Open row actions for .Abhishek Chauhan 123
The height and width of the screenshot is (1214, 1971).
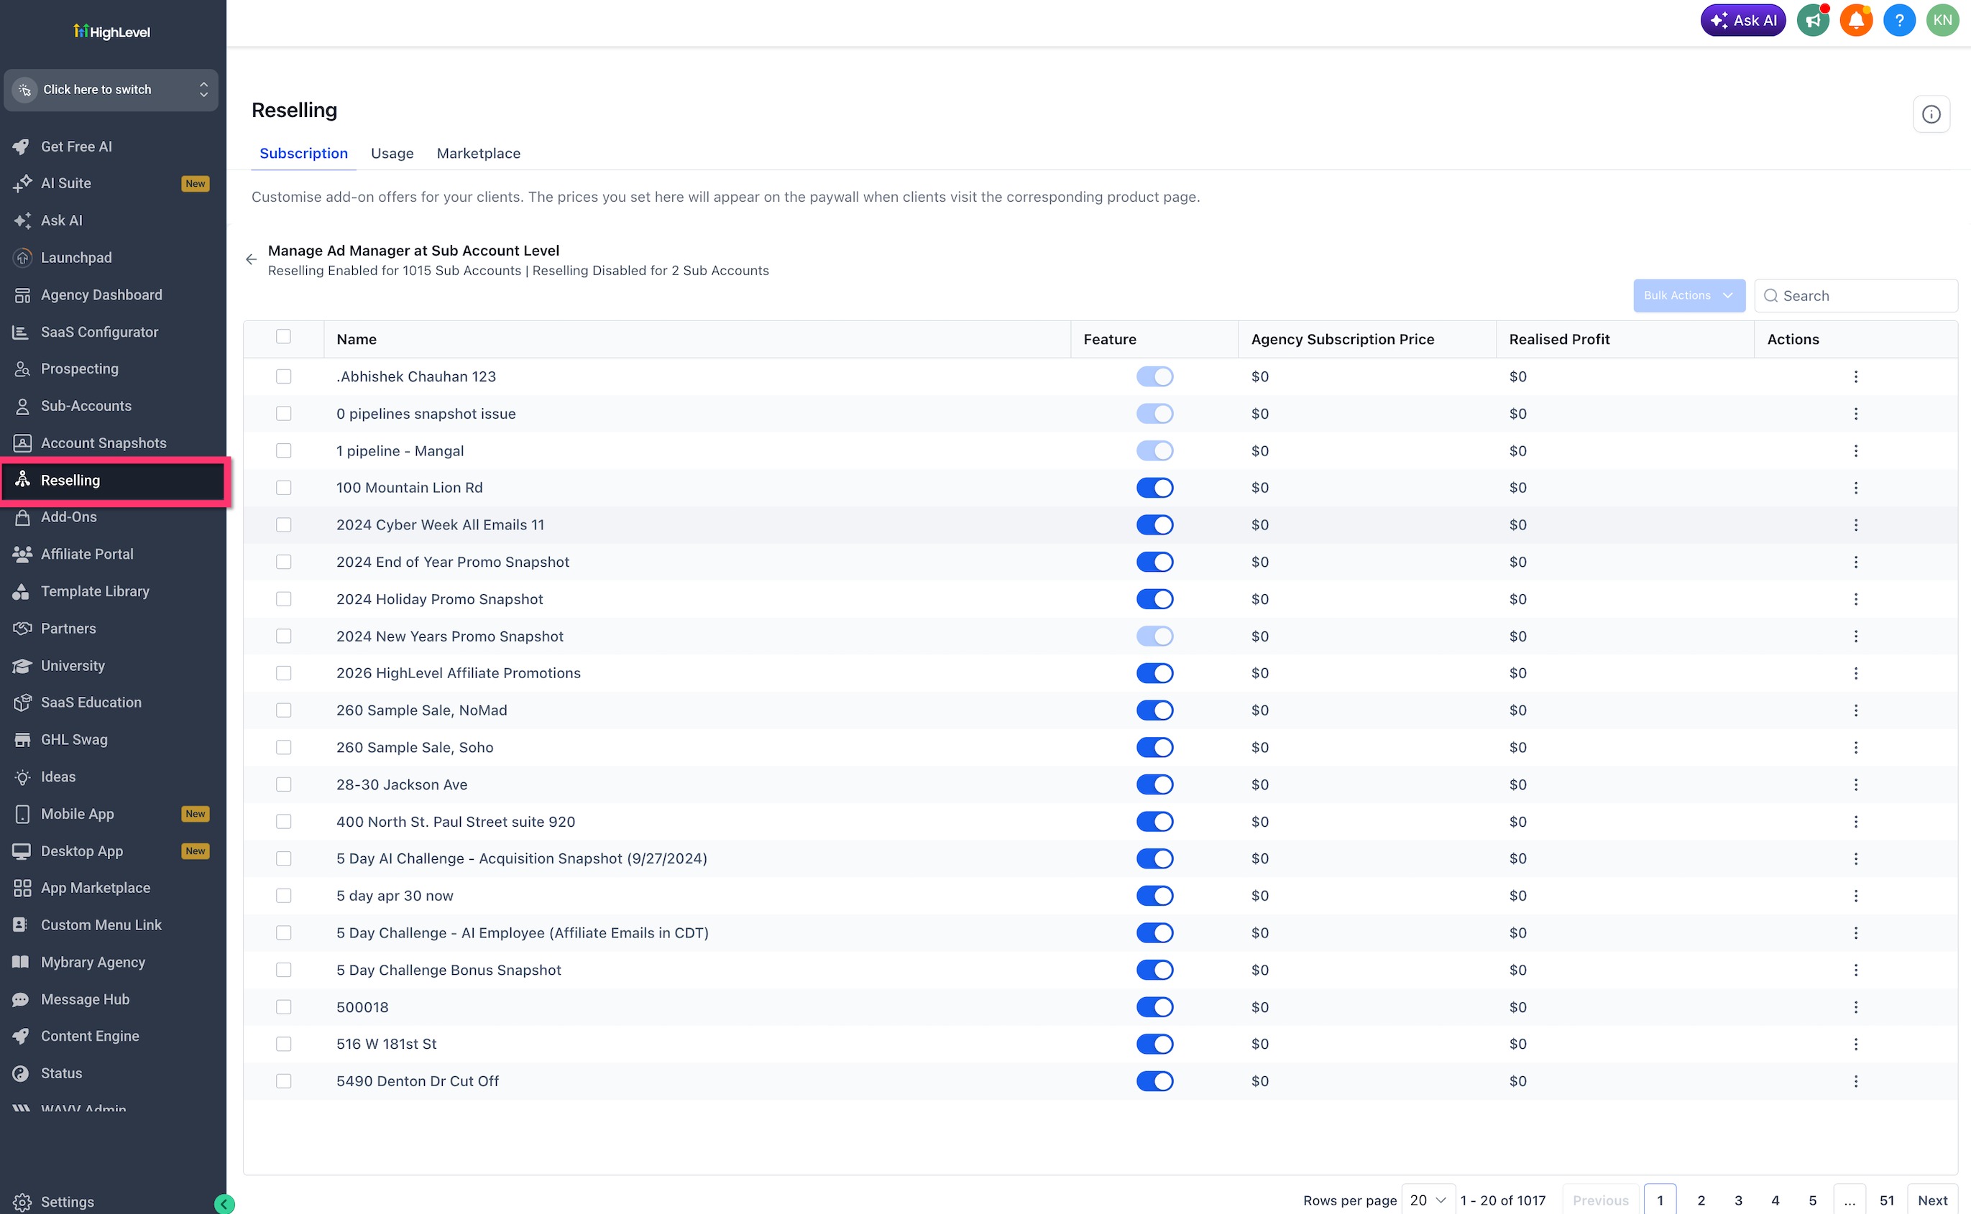tap(1855, 376)
